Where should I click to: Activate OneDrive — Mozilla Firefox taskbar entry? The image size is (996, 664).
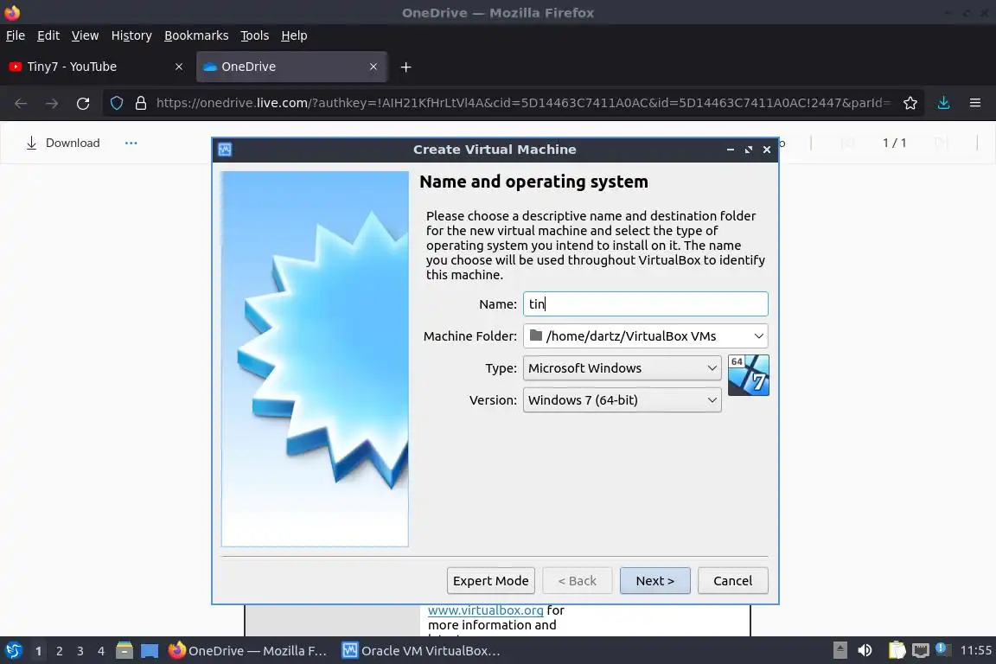coord(248,651)
